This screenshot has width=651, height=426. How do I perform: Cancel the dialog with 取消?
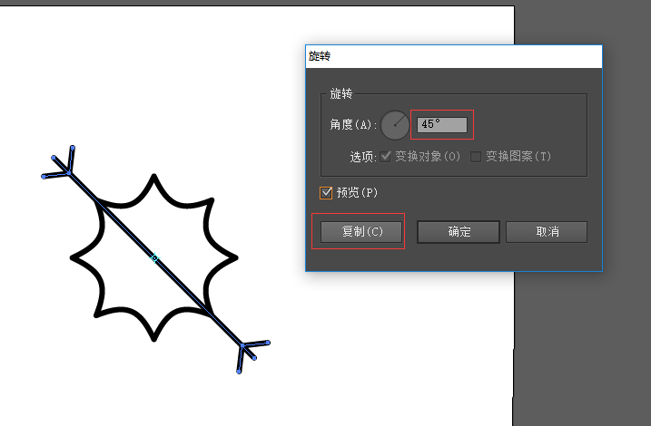(547, 232)
